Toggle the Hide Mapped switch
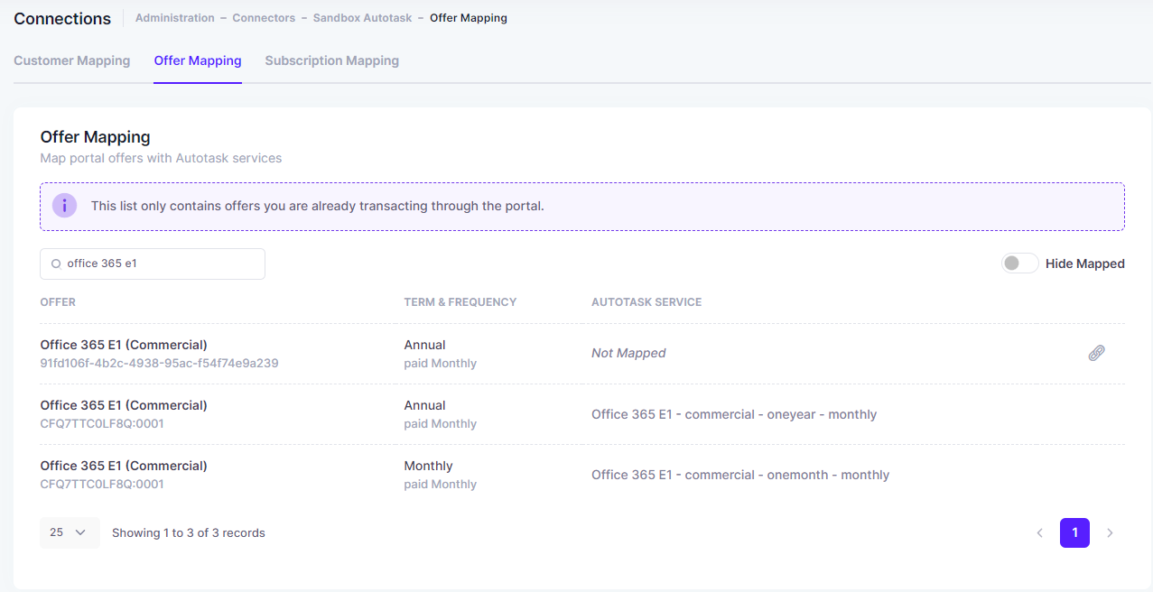The height and width of the screenshot is (592, 1153). click(x=1019, y=264)
